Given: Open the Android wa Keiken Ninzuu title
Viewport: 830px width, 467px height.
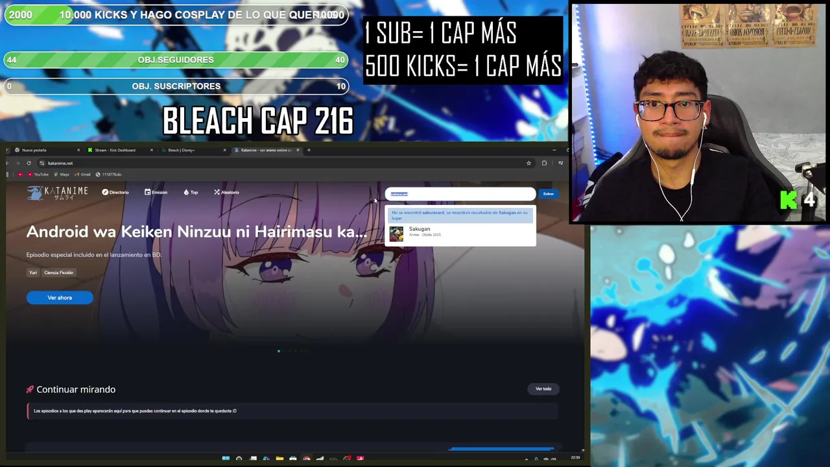Looking at the screenshot, I should pyautogui.click(x=196, y=232).
